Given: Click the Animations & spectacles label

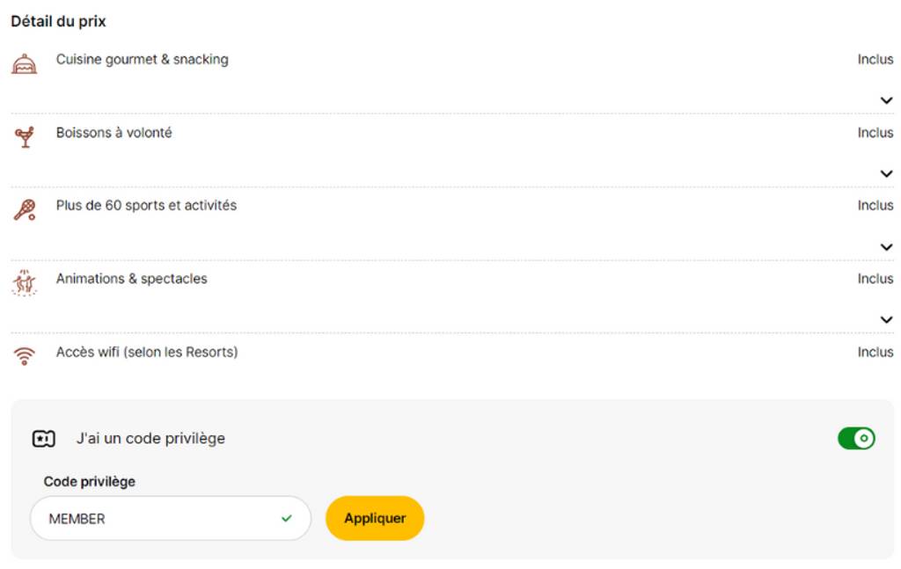Looking at the screenshot, I should tap(132, 279).
